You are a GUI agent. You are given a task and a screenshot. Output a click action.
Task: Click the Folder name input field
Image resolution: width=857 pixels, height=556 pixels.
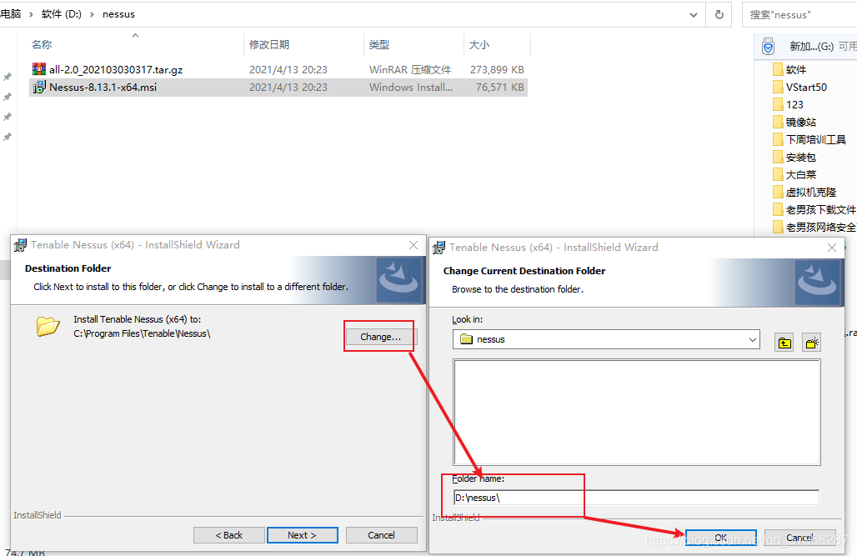tap(636, 498)
